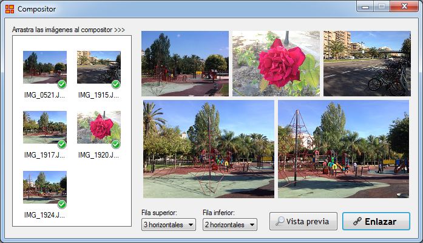Image resolution: width=423 pixels, height=243 pixels.
Task: Click the Compositor app icon in title bar
Action: (10, 9)
